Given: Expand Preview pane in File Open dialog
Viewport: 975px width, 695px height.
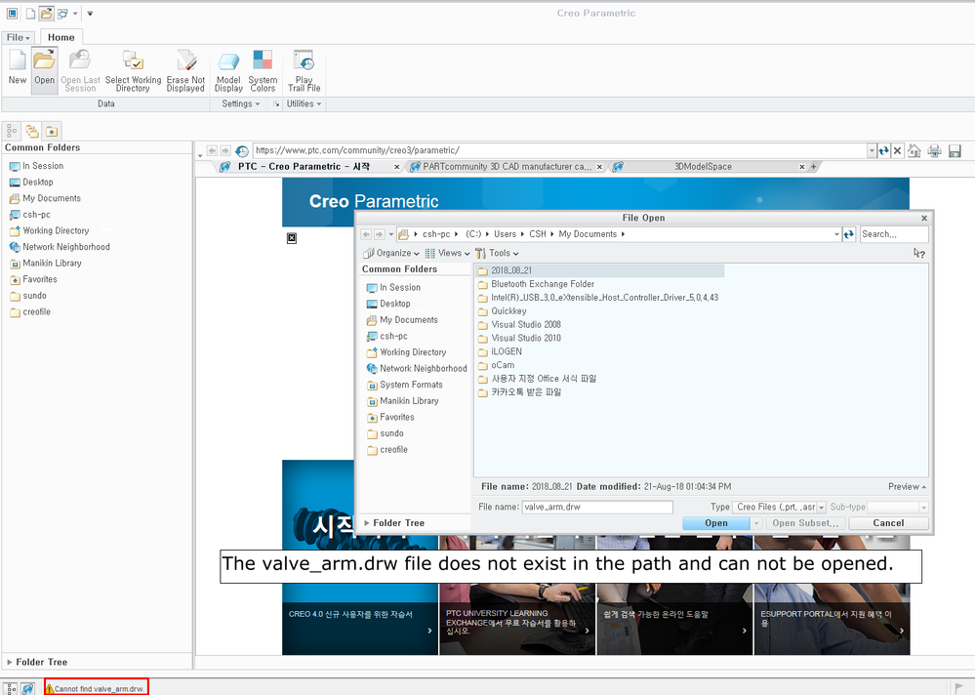Looking at the screenshot, I should tap(907, 486).
